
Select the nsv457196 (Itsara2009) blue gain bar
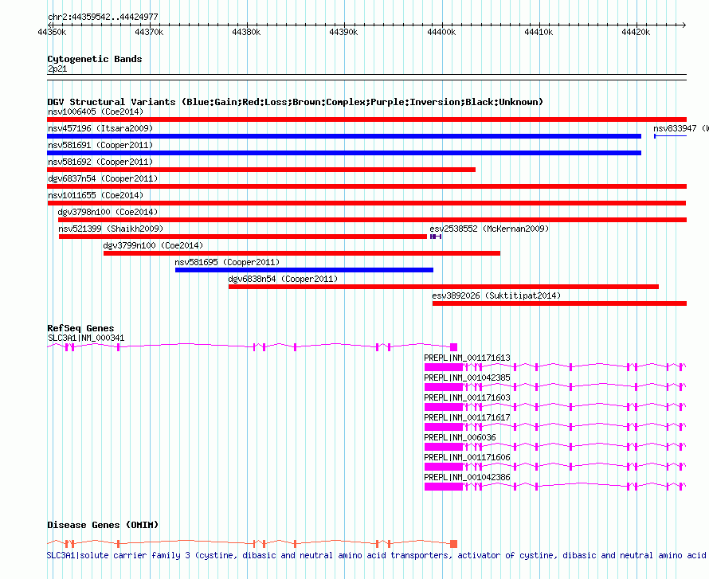click(344, 136)
